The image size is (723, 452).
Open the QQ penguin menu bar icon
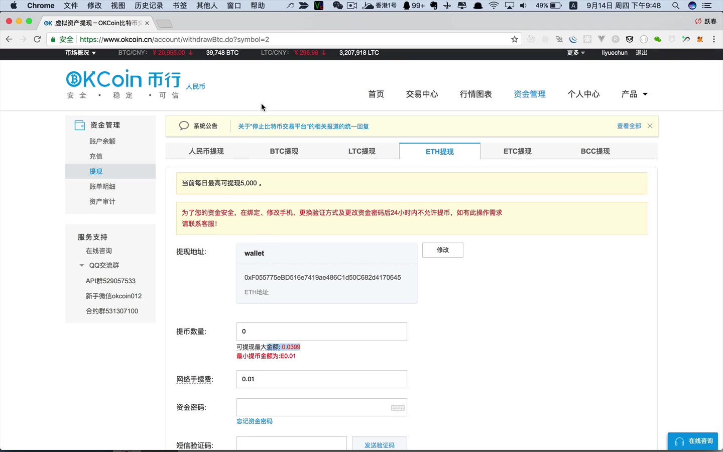coord(406,6)
